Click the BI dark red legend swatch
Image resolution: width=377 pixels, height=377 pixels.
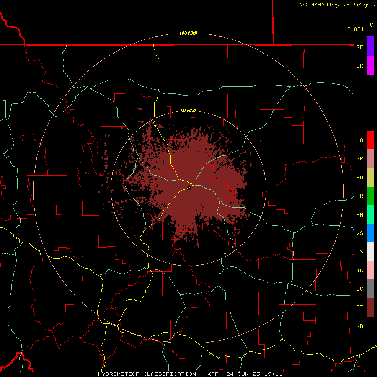coord(370,307)
